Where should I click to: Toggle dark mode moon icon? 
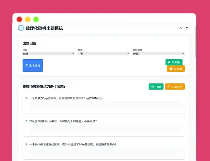coord(181,28)
